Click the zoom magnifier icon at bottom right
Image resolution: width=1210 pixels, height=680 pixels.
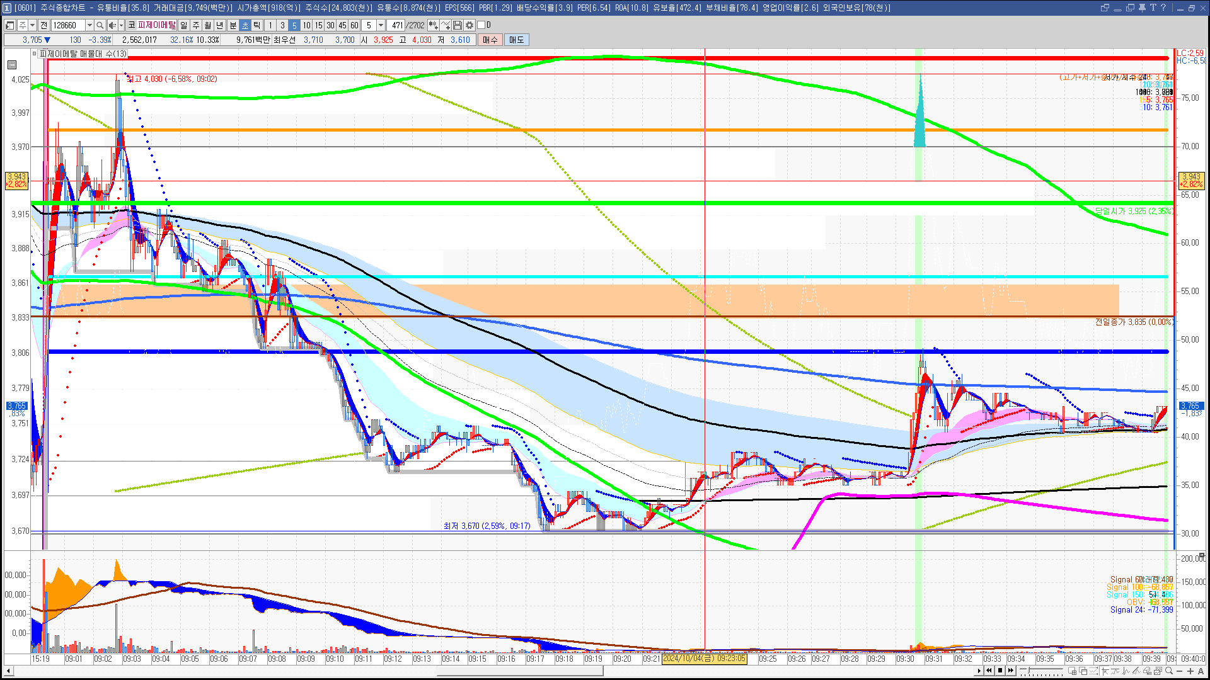point(1169,671)
